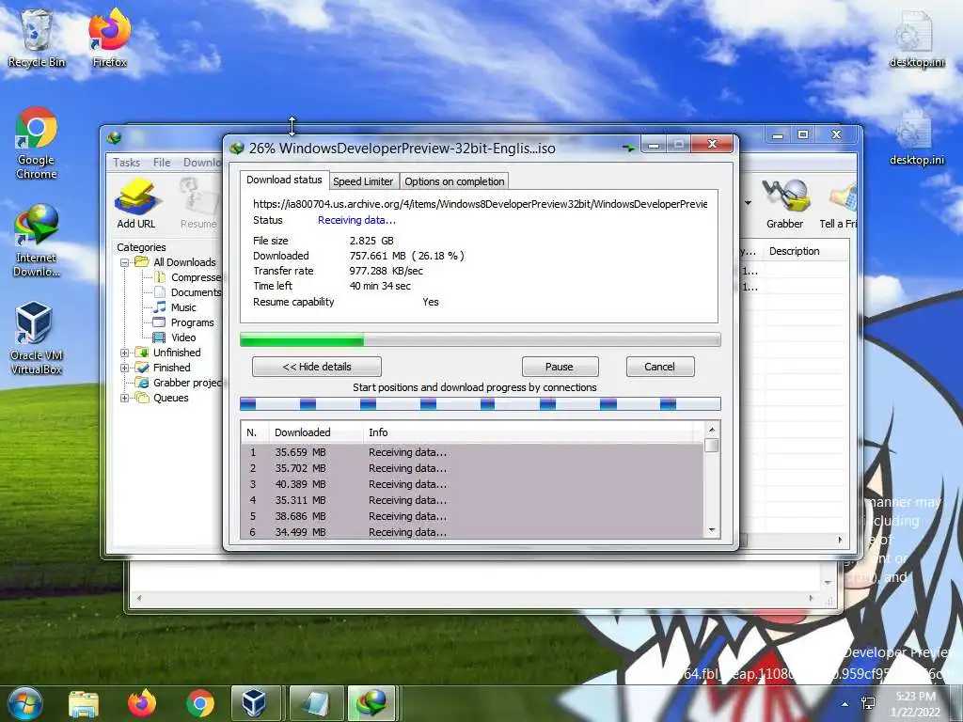Select the Video category
Image resolution: width=963 pixels, height=722 pixels.
click(x=174, y=337)
